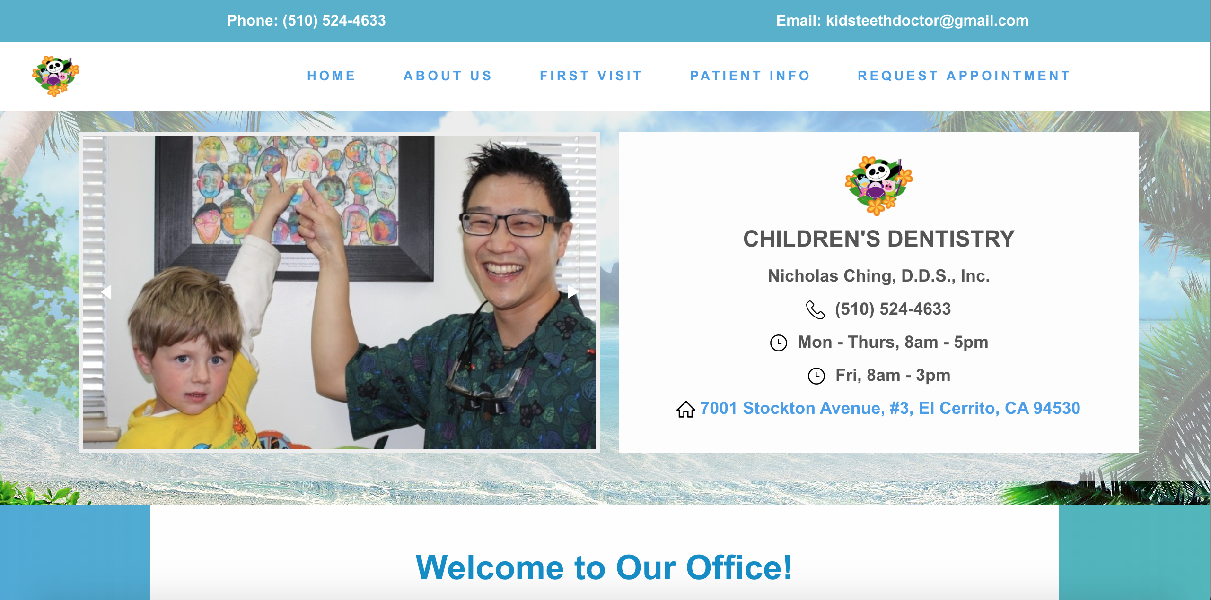Click the panda logo above Children's Dentistry
The height and width of the screenshot is (600, 1211).
click(878, 186)
